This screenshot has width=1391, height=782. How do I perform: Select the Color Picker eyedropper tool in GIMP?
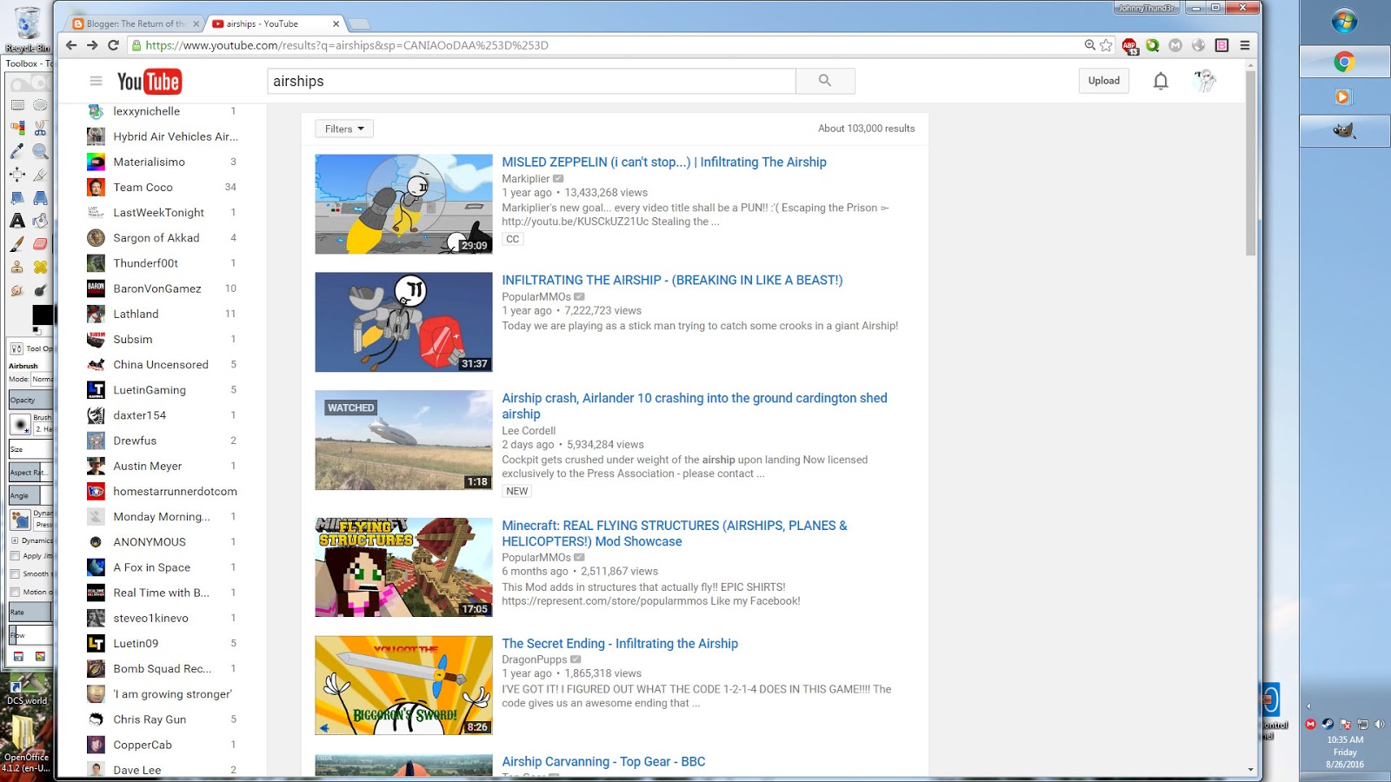point(17,151)
